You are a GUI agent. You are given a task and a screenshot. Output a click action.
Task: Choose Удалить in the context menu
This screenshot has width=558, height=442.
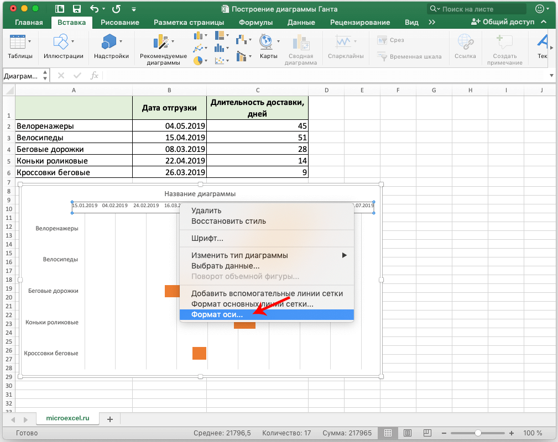coord(267,211)
